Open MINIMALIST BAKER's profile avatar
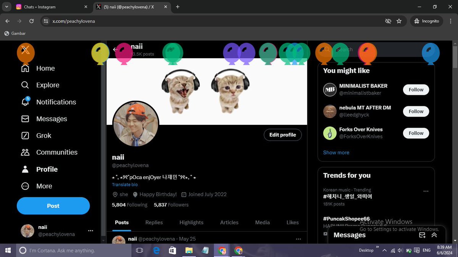Viewport: 458px width, 257px height. 330,90
